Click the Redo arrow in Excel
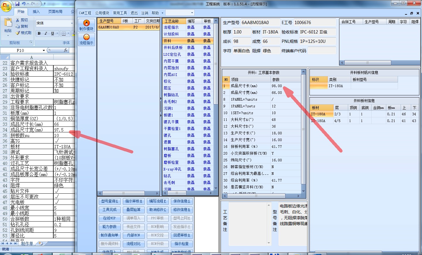 point(33,4)
